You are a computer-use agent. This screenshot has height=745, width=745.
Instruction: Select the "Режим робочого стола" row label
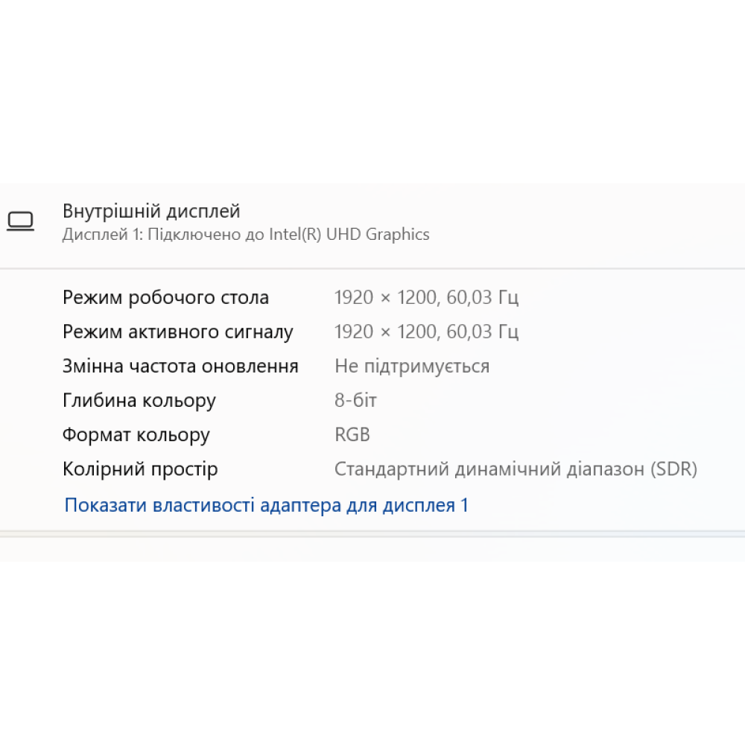(x=165, y=297)
